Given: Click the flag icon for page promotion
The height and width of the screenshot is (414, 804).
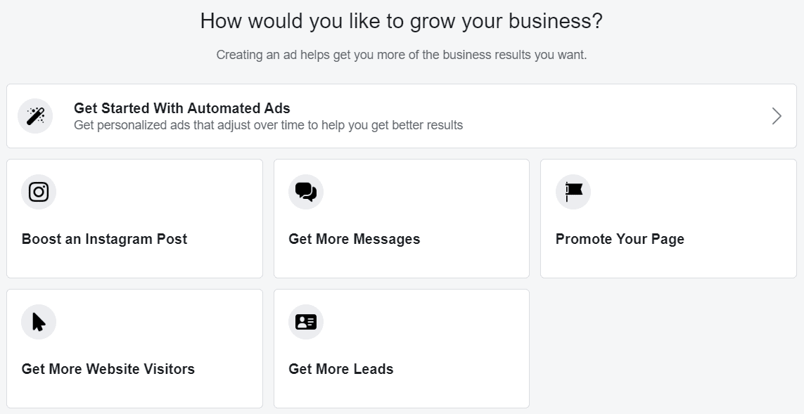Looking at the screenshot, I should pos(573,192).
